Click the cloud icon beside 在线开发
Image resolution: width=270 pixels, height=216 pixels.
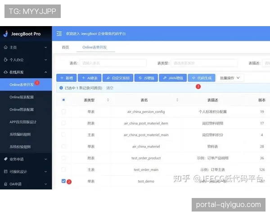tap(6, 72)
